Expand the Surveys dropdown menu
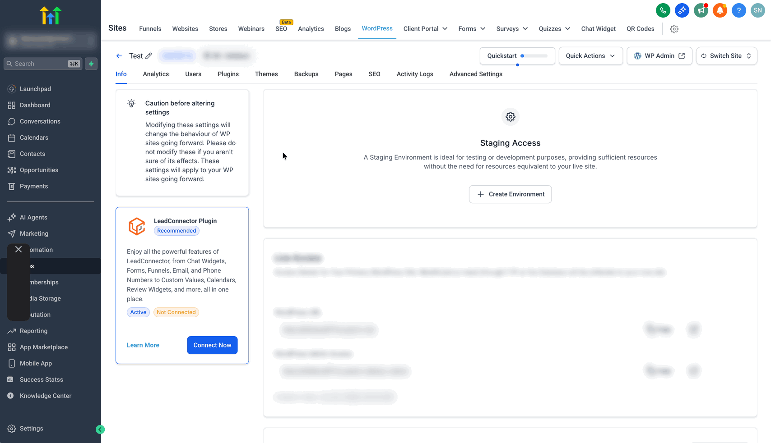Viewport: 771px width, 443px height. click(x=512, y=29)
